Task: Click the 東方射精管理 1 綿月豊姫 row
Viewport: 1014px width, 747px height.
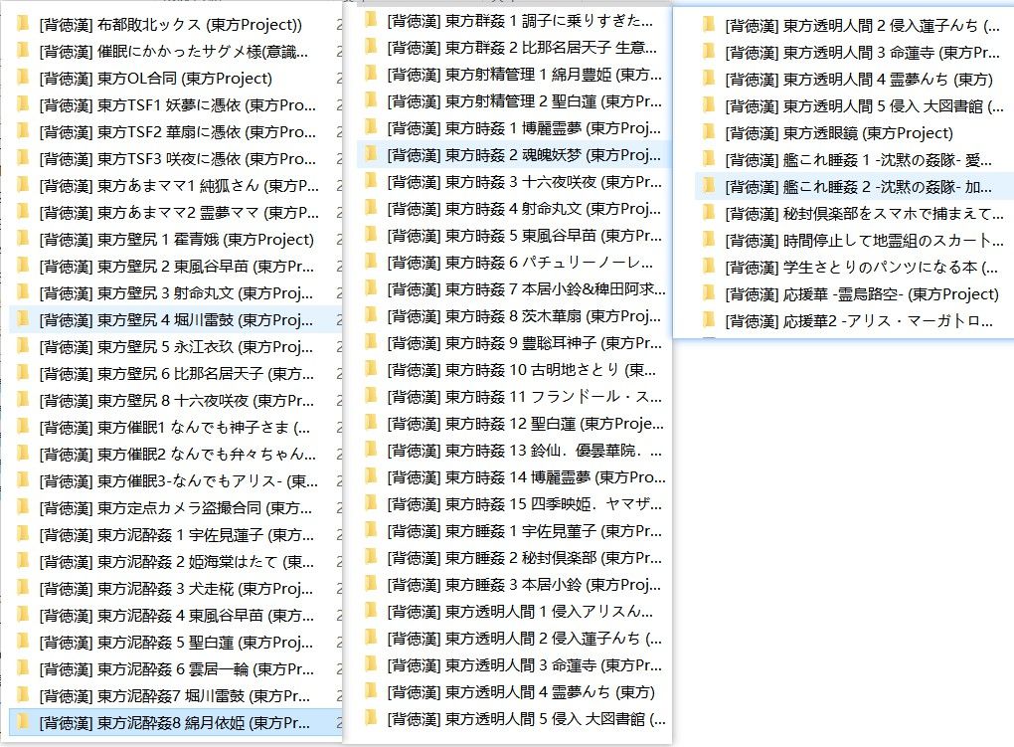Action: pyautogui.click(x=524, y=74)
